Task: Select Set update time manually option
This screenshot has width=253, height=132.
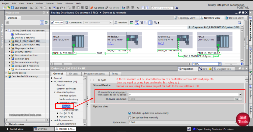Action: click(130, 117)
